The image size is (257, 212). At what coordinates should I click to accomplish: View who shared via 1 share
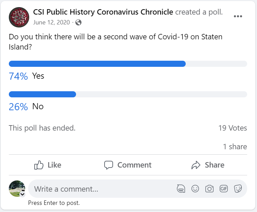pos(235,147)
